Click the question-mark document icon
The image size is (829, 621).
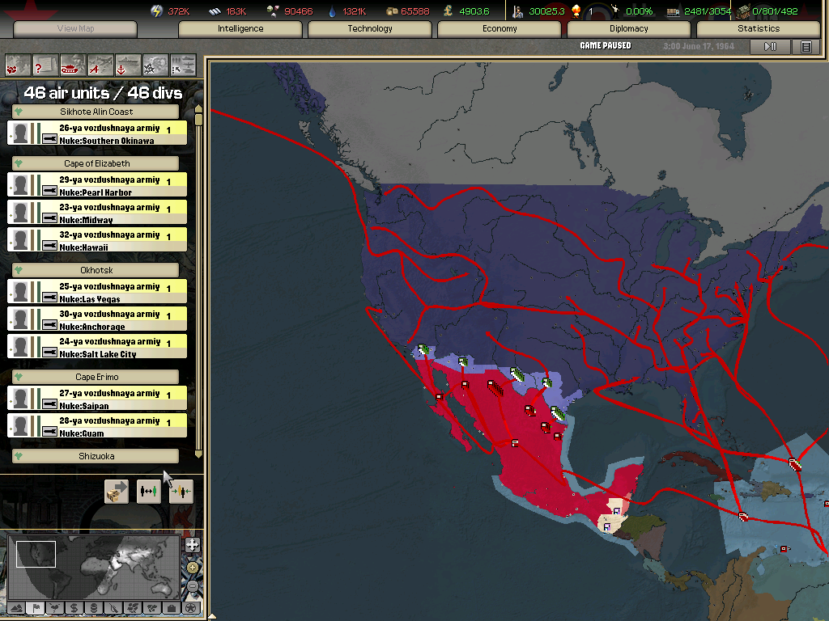click(x=45, y=64)
